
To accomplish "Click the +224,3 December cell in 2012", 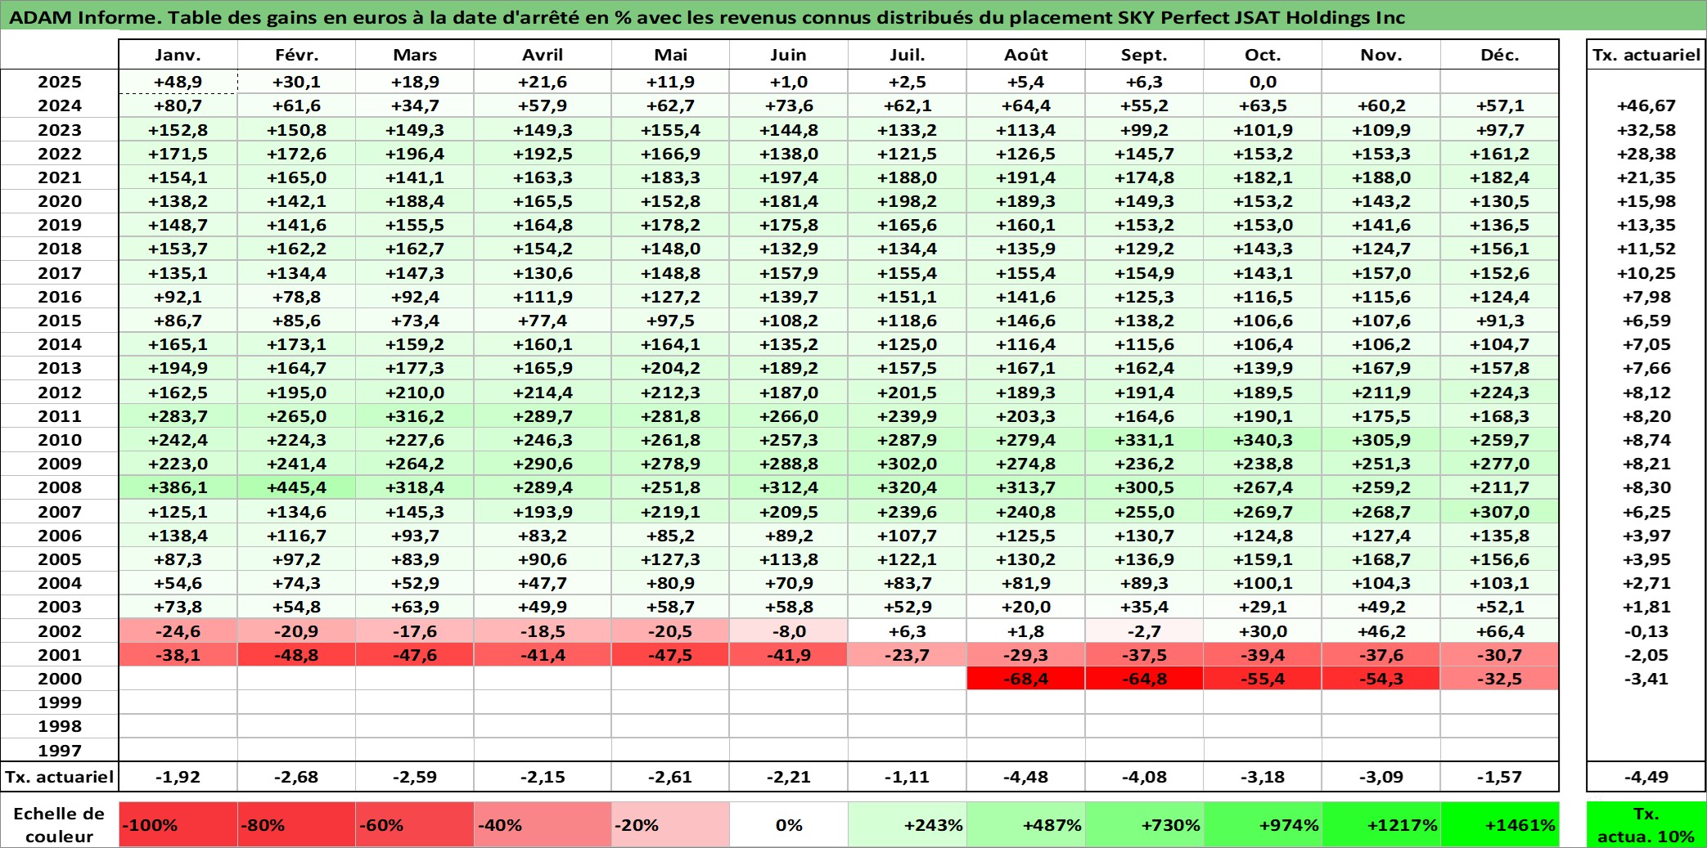I will click(x=1499, y=393).
